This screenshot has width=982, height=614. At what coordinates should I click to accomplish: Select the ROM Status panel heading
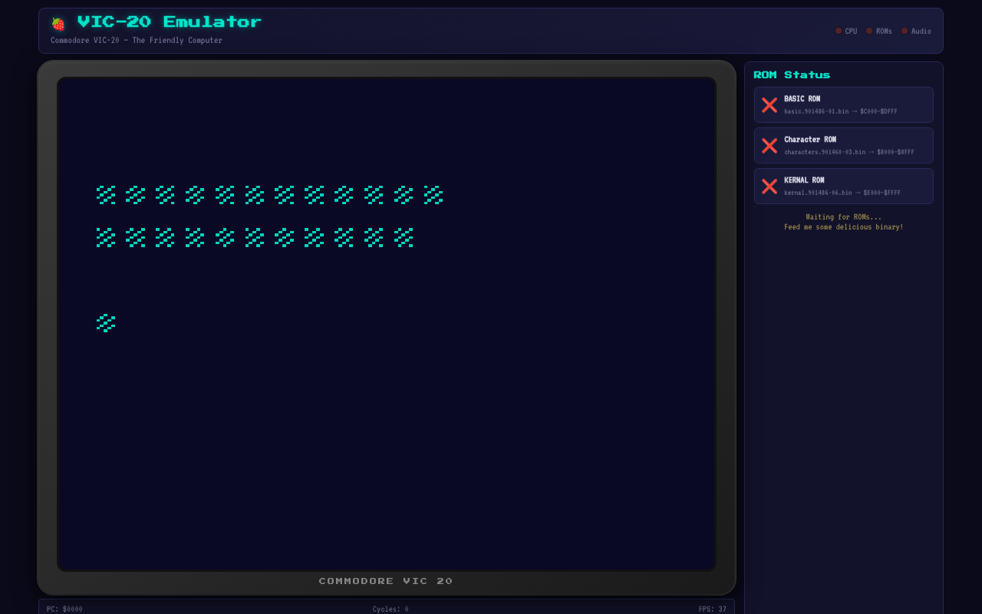792,74
